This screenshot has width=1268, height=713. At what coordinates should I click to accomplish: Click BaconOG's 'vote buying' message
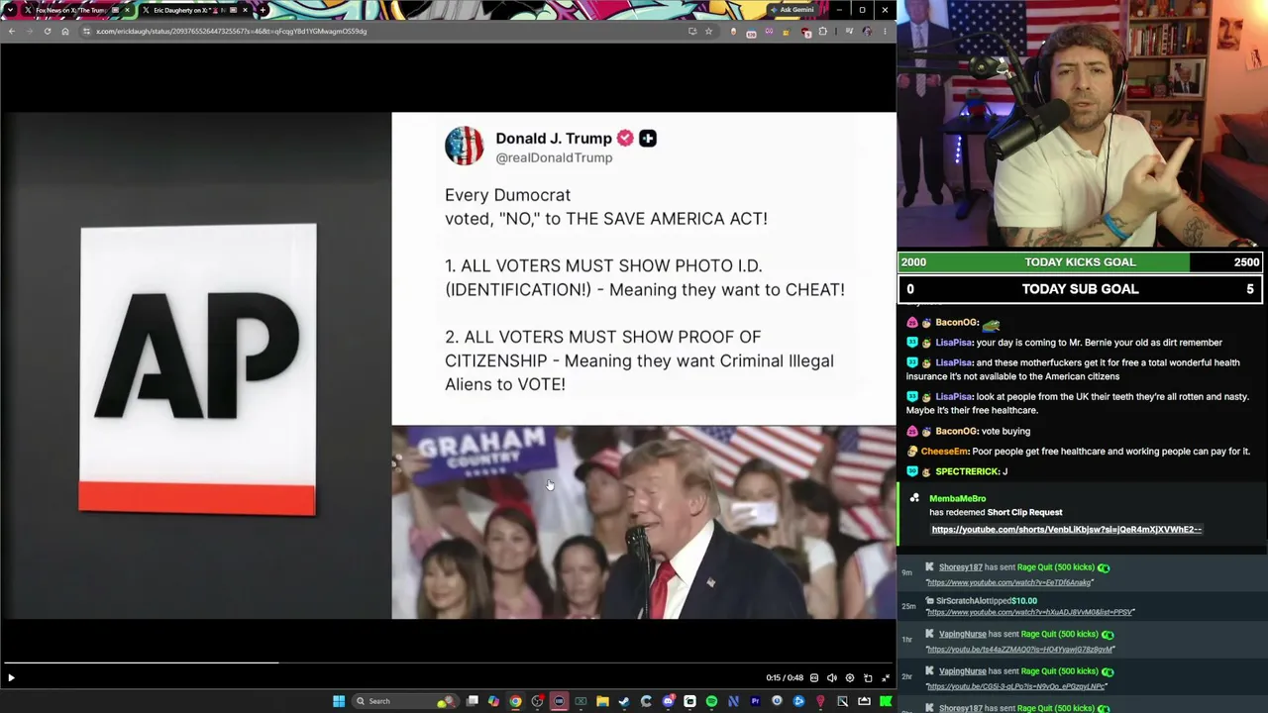tap(1005, 431)
